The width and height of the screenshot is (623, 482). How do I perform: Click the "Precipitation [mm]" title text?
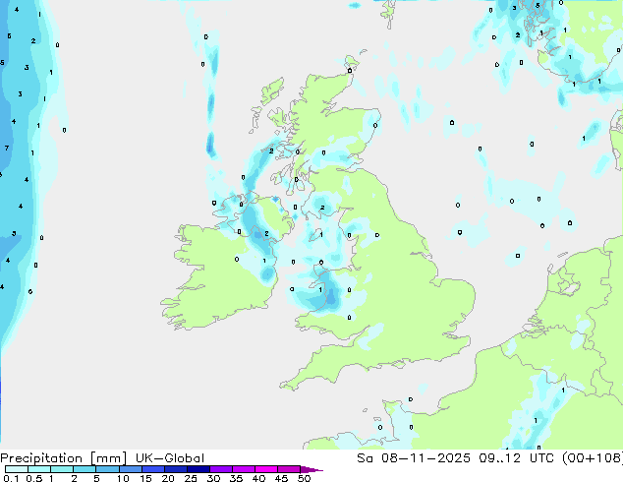point(64,458)
